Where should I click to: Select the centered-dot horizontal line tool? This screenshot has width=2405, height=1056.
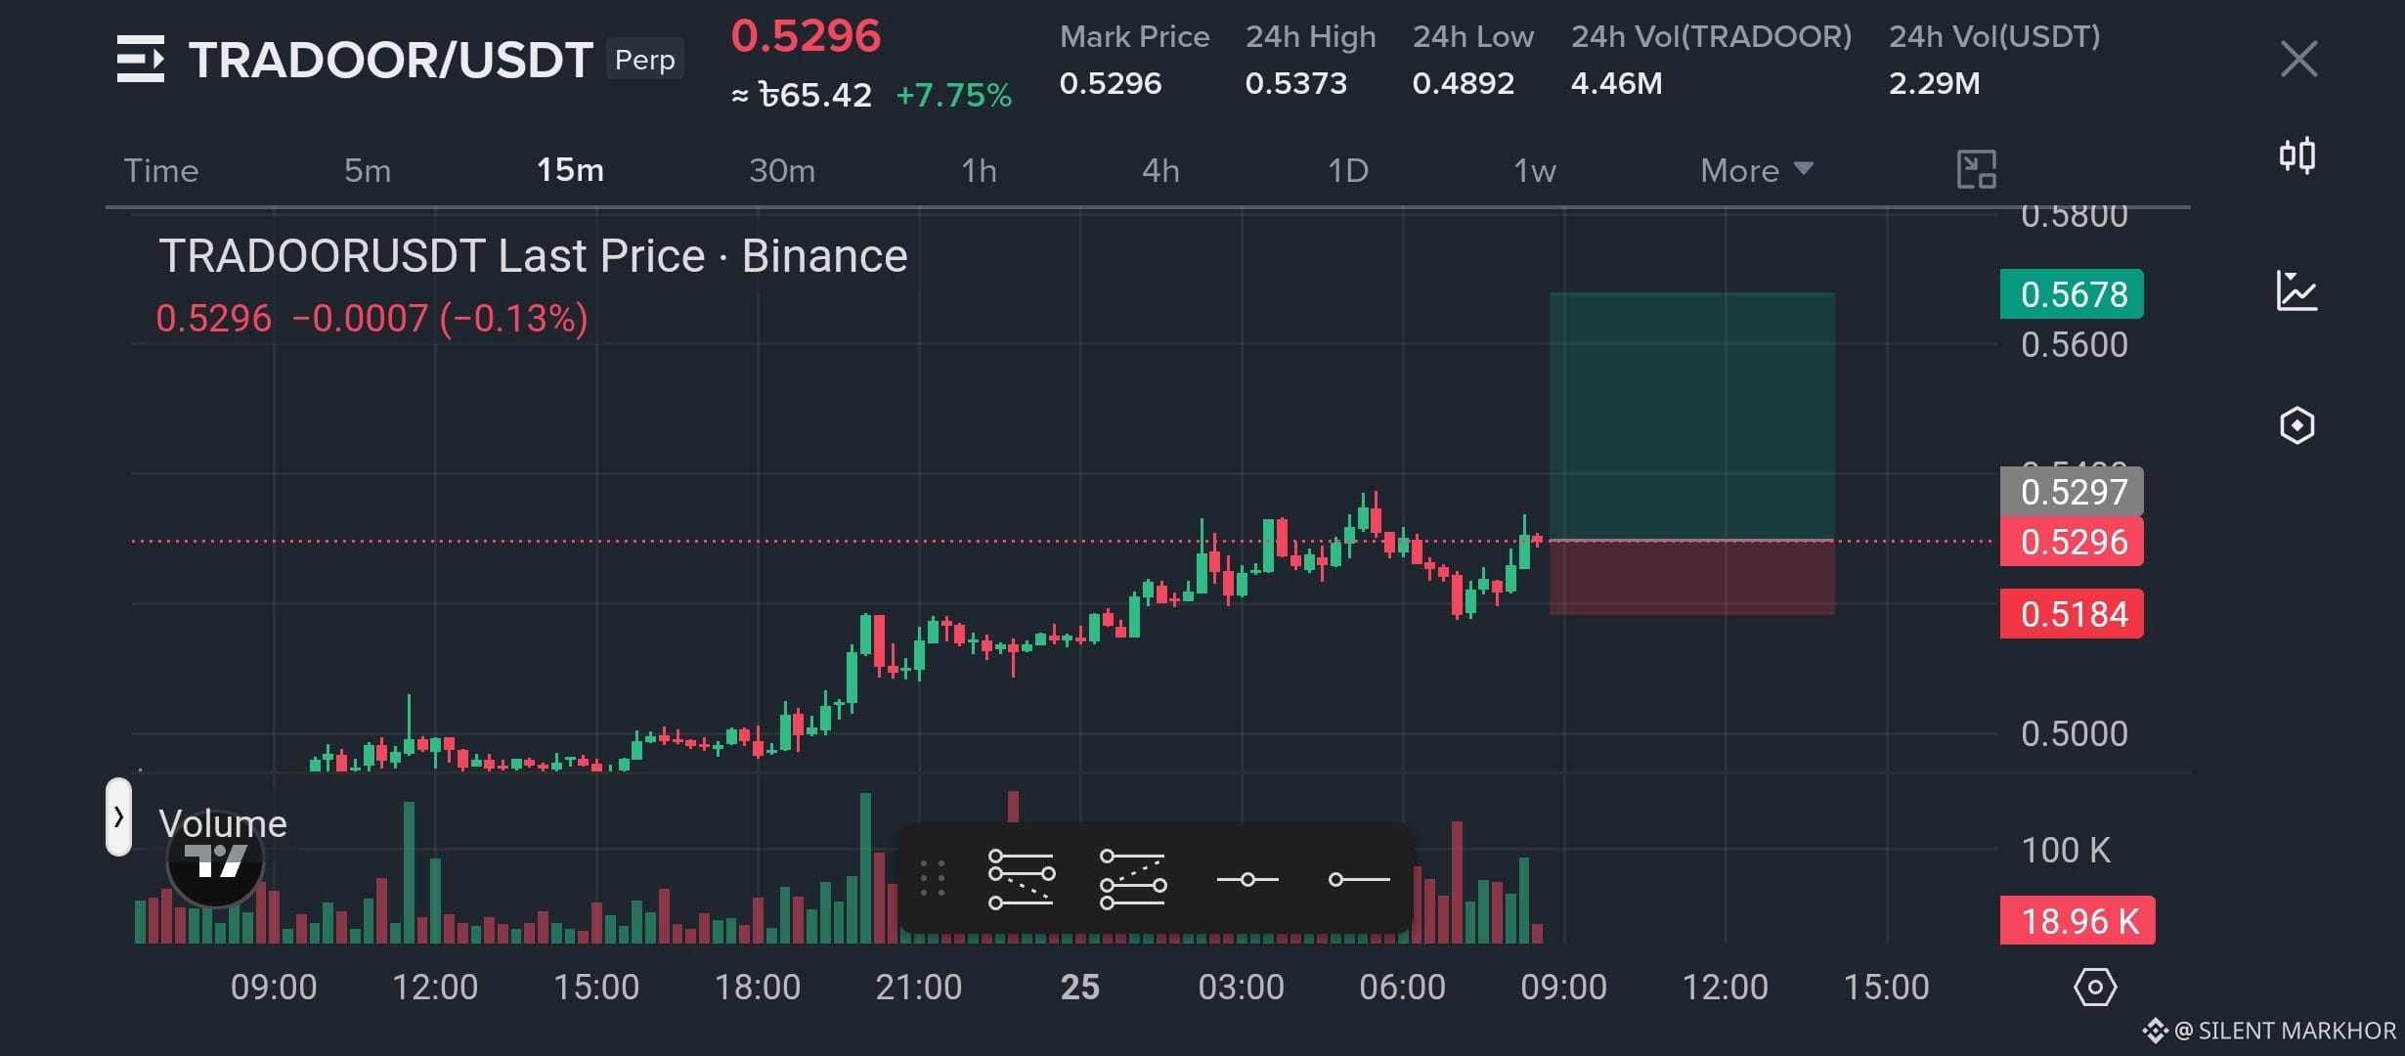click(1246, 880)
